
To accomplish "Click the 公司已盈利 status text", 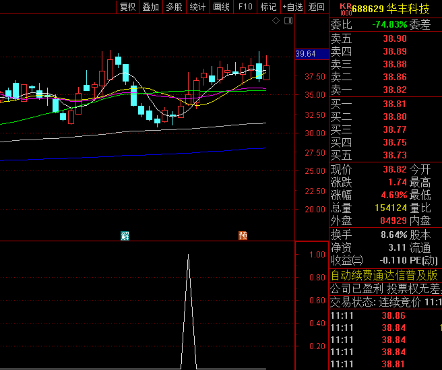I will point(356,289).
